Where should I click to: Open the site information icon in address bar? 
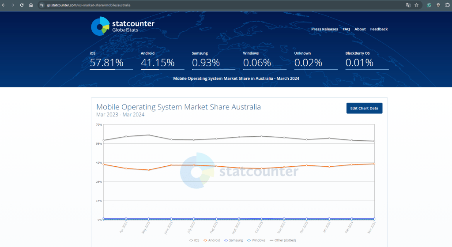pyautogui.click(x=42, y=5)
